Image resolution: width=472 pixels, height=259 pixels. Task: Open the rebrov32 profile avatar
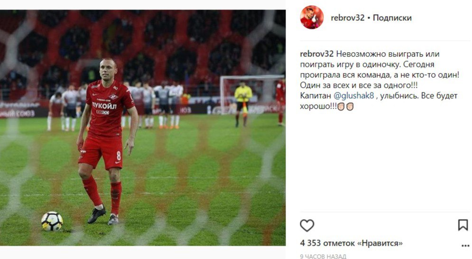pyautogui.click(x=312, y=17)
